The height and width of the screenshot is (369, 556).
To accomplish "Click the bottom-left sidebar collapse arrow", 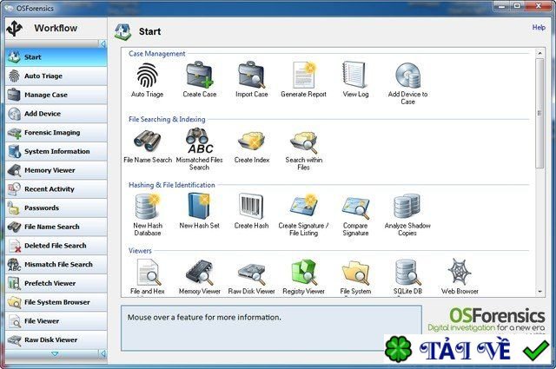I will [103, 353].
